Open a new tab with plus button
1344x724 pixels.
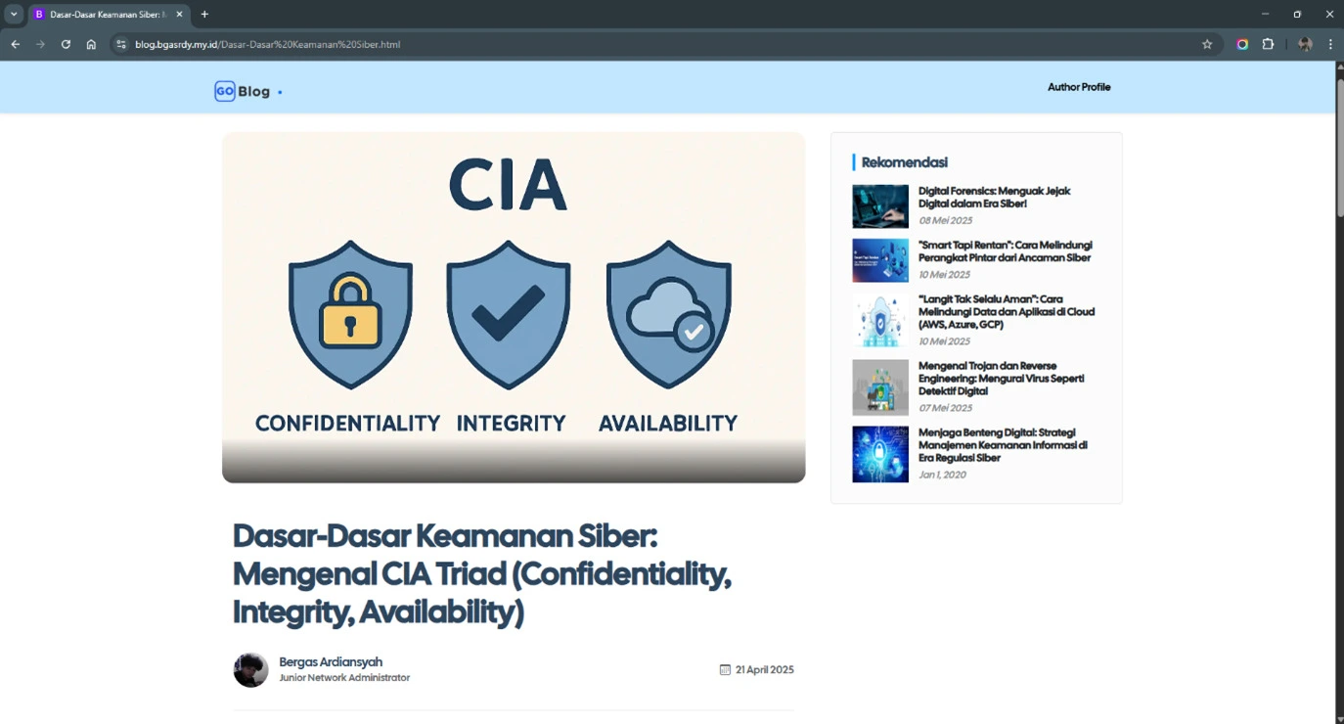tap(204, 15)
